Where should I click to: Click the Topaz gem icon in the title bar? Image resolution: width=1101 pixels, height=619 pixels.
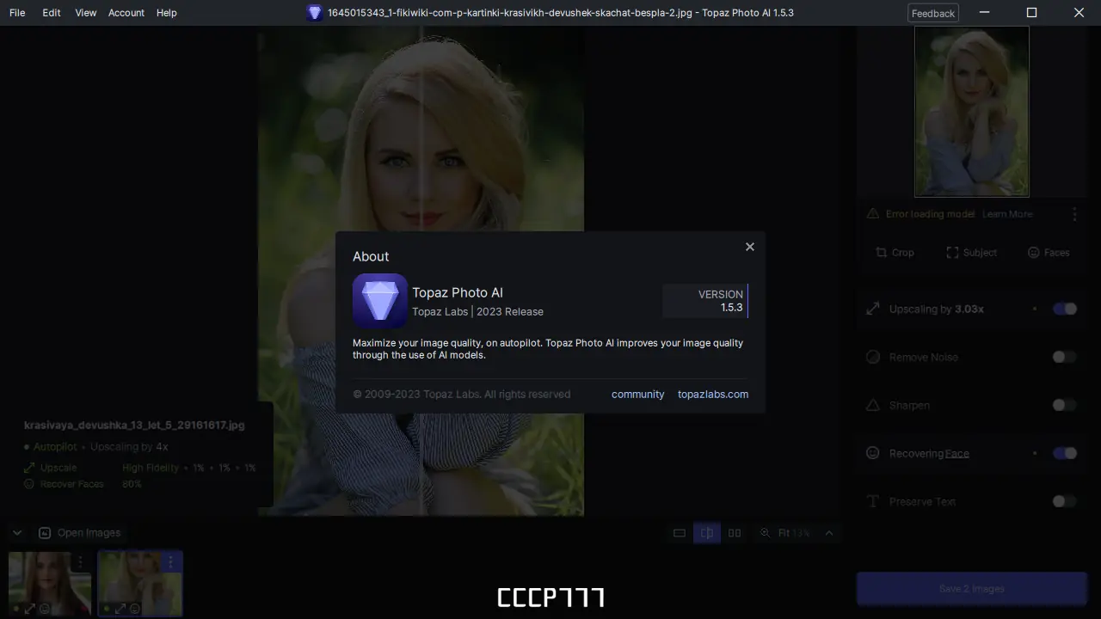[315, 13]
